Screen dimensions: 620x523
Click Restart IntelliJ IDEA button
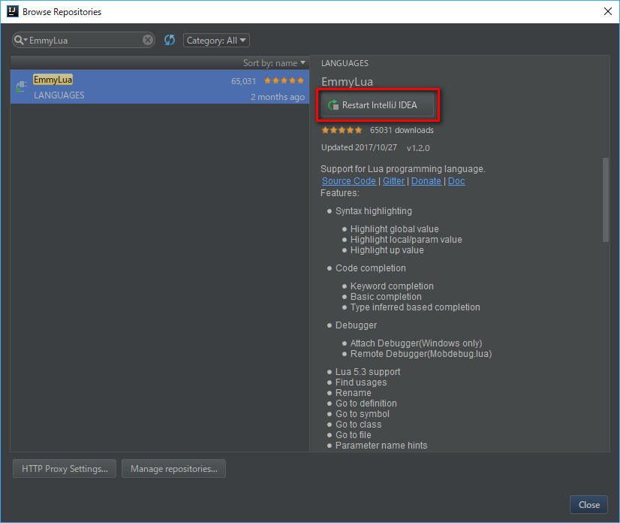point(378,105)
